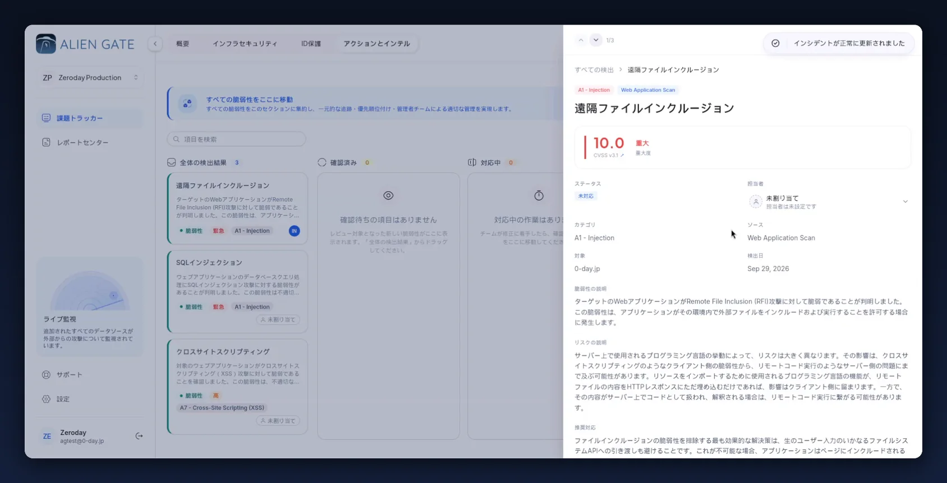
Task: Collapse the sidebar with the chevron button
Action: (x=155, y=44)
